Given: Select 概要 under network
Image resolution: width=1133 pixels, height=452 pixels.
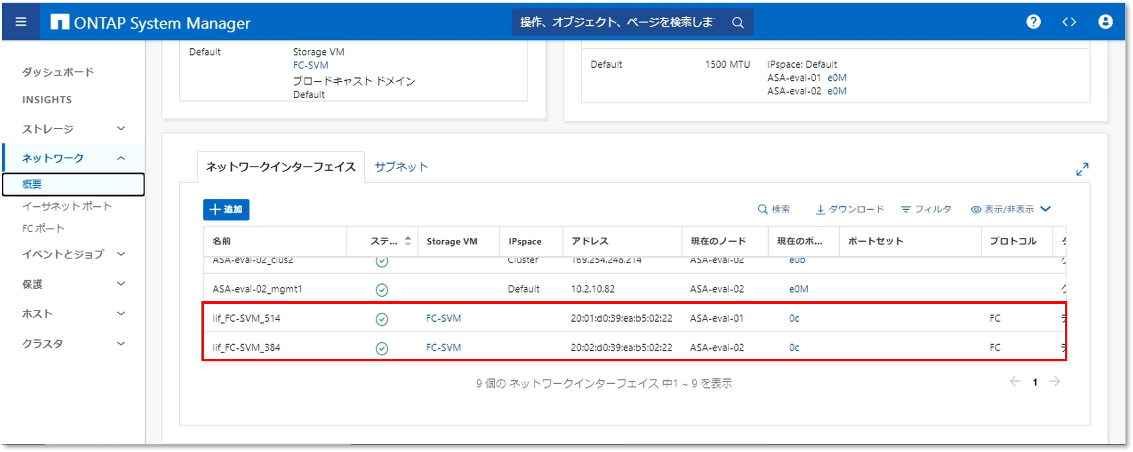Looking at the screenshot, I should pyautogui.click(x=73, y=184).
